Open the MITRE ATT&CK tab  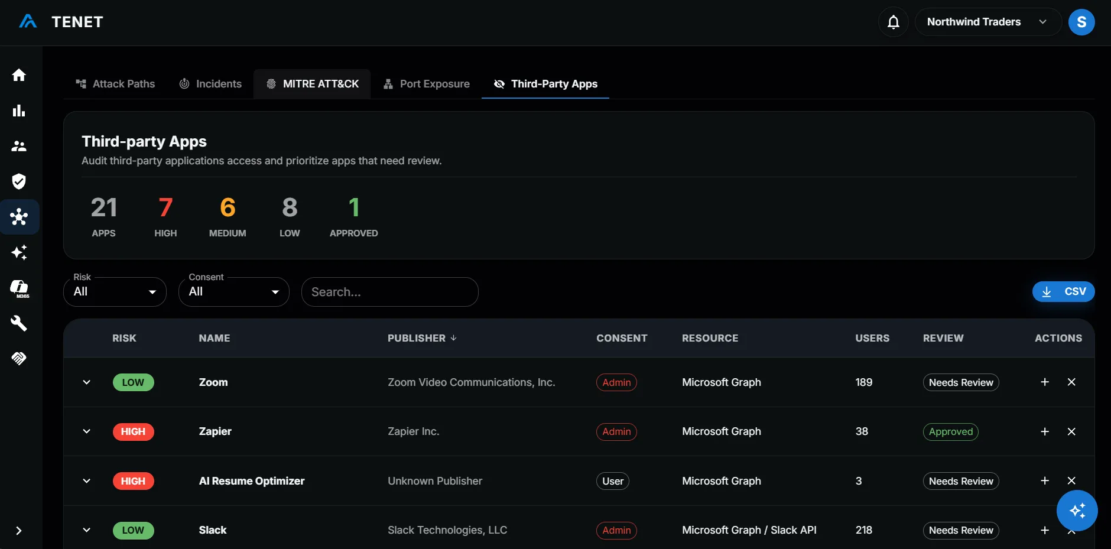click(312, 84)
